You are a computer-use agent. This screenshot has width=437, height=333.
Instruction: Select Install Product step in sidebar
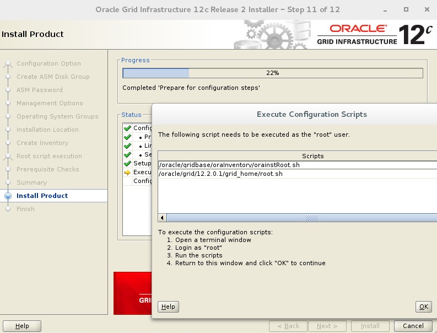pyautogui.click(x=42, y=196)
